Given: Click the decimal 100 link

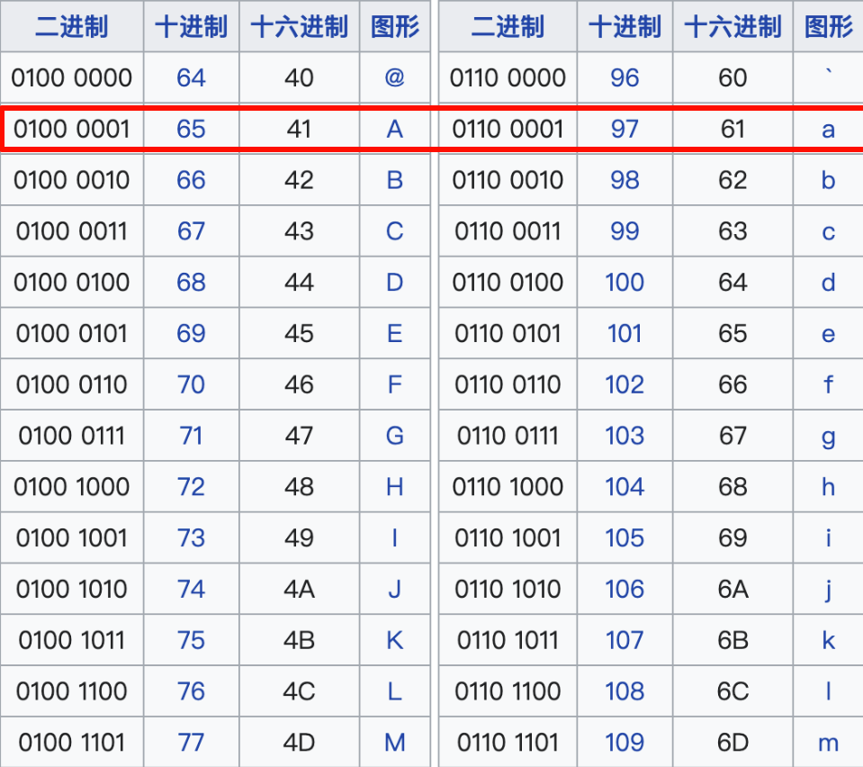Looking at the screenshot, I should 625,283.
